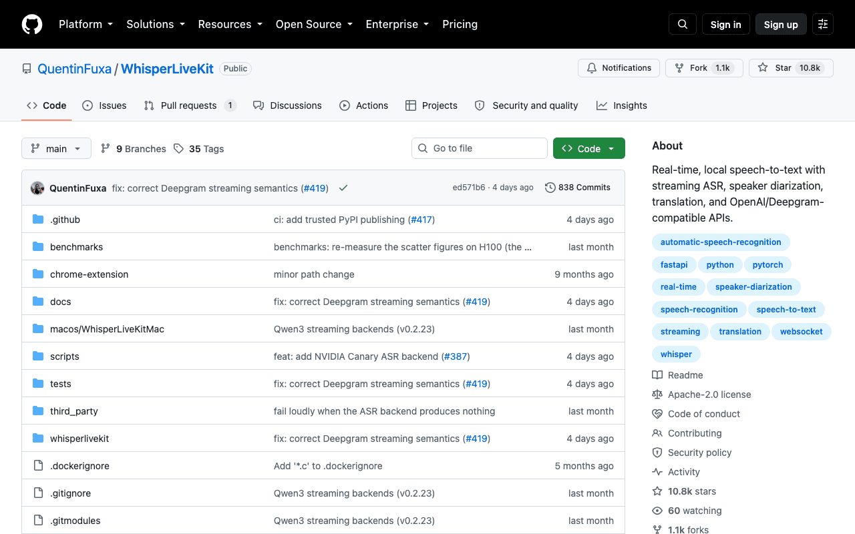Switch to the Insights tab

[622, 105]
